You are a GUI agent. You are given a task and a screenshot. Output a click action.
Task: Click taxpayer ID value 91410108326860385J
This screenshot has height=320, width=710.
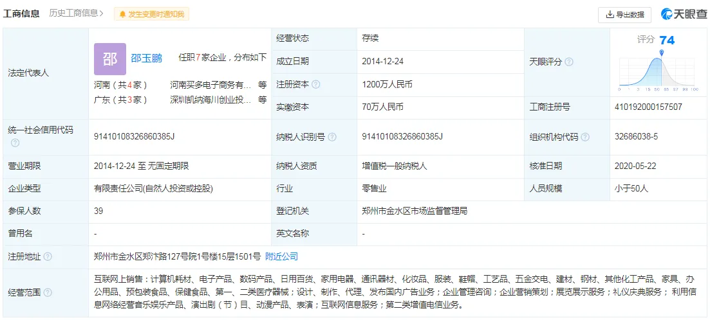pyautogui.click(x=402, y=136)
